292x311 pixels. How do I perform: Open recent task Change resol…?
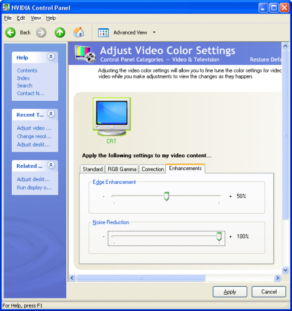point(34,136)
